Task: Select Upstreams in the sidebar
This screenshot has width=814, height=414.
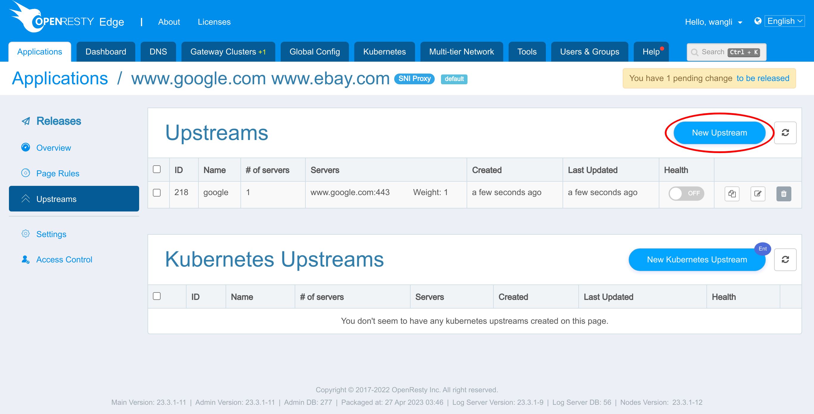Action: point(74,199)
